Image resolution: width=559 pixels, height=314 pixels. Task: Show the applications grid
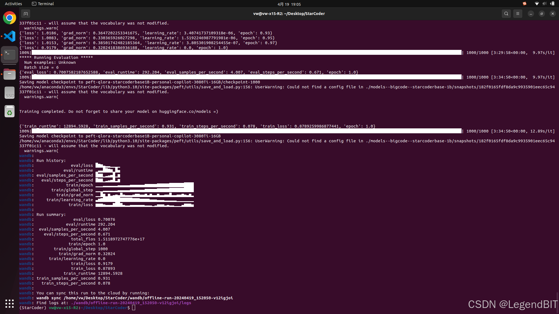coord(10,303)
